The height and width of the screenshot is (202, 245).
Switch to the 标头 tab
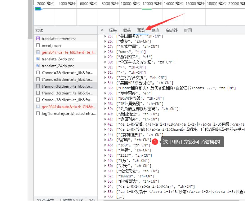click(x=113, y=30)
